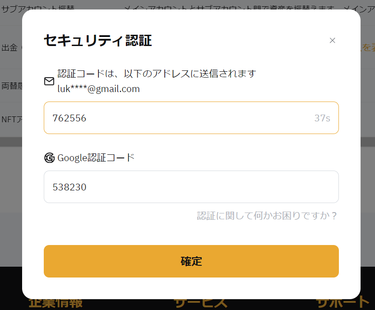Open the 企業情報 footer section
The height and width of the screenshot is (310, 375).
pos(56,302)
